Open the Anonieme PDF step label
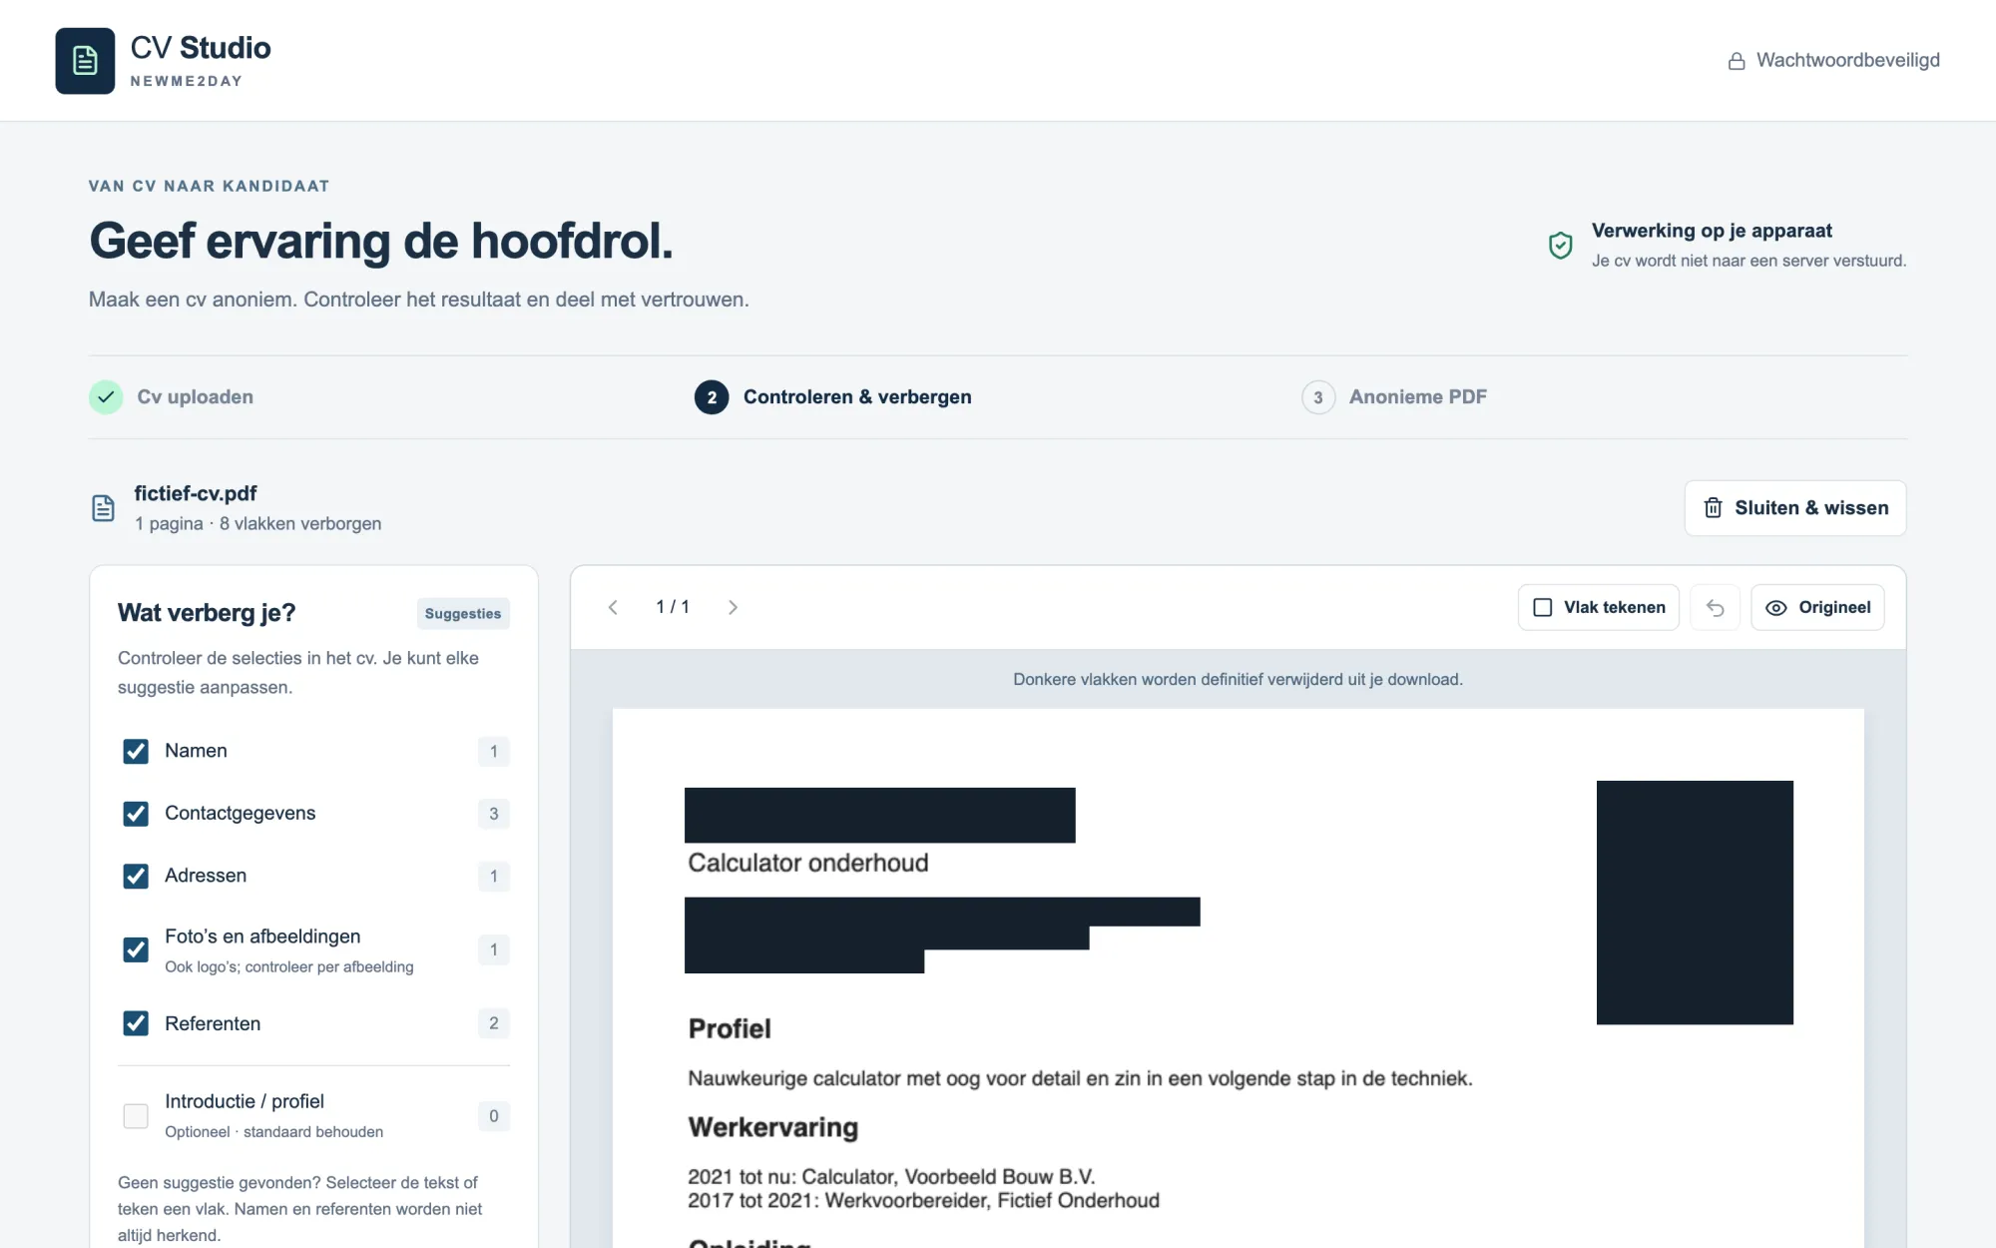1996x1248 pixels. (x=1417, y=396)
